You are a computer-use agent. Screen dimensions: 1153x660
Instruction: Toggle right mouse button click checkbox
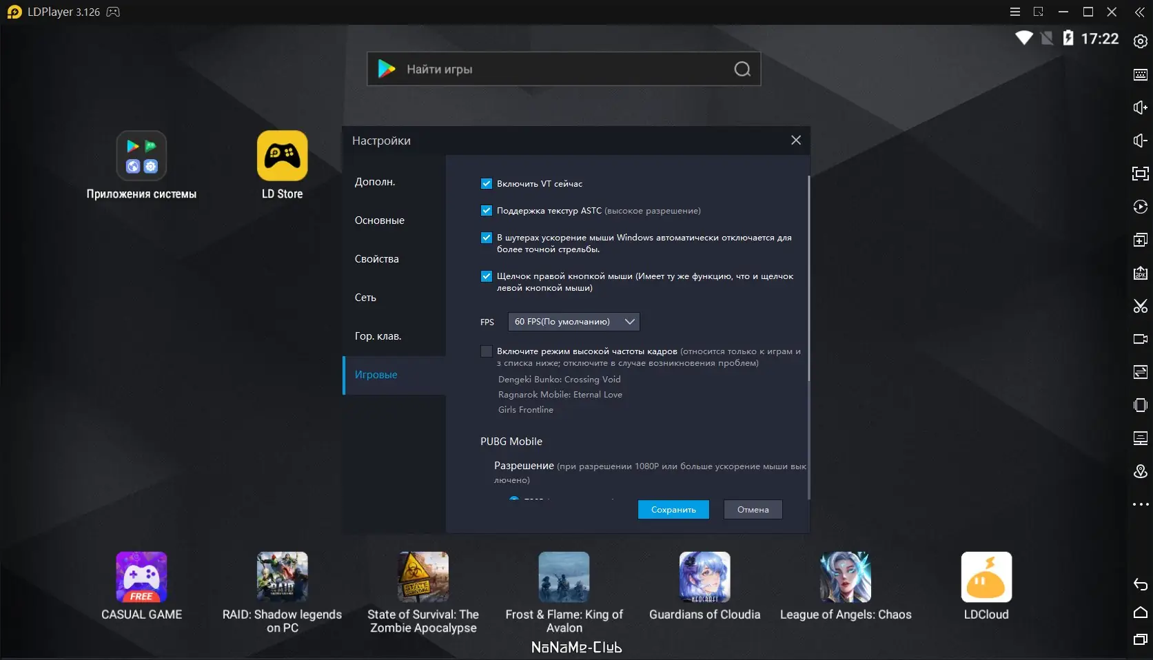pyautogui.click(x=487, y=276)
